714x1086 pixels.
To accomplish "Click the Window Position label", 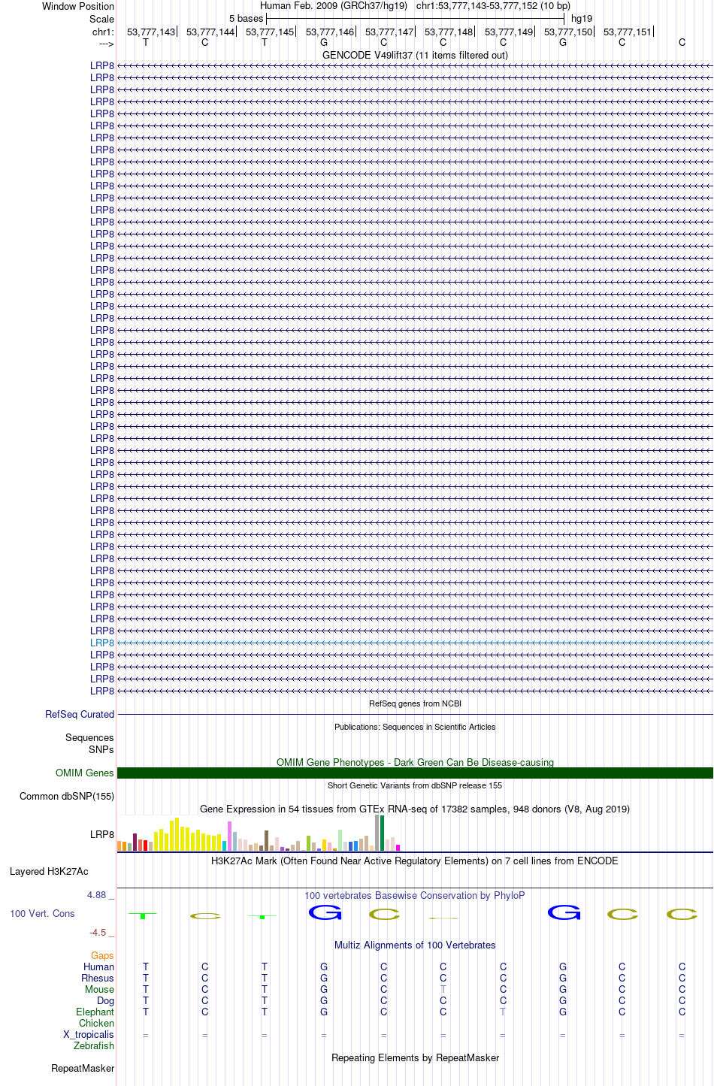I will tap(78, 6).
